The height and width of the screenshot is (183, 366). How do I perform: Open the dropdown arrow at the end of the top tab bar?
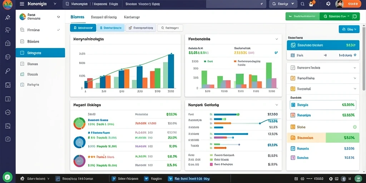coord(262,4)
